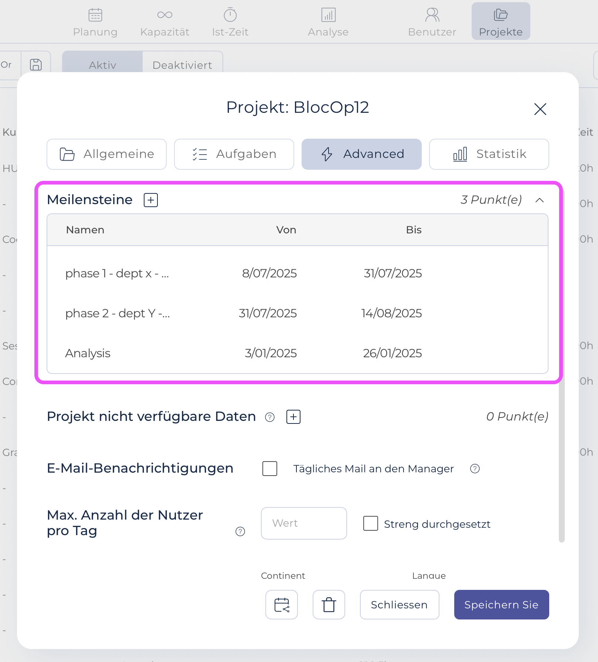The width and height of the screenshot is (598, 662).
Task: Collapse the Meilensteine section chevron
Action: 540,200
